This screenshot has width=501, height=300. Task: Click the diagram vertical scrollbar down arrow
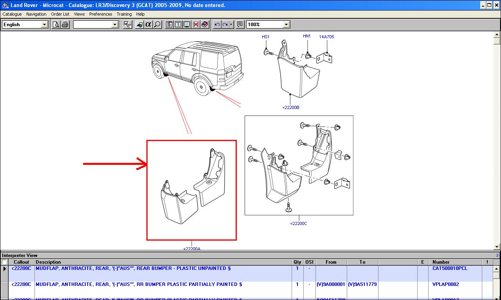(x=497, y=246)
